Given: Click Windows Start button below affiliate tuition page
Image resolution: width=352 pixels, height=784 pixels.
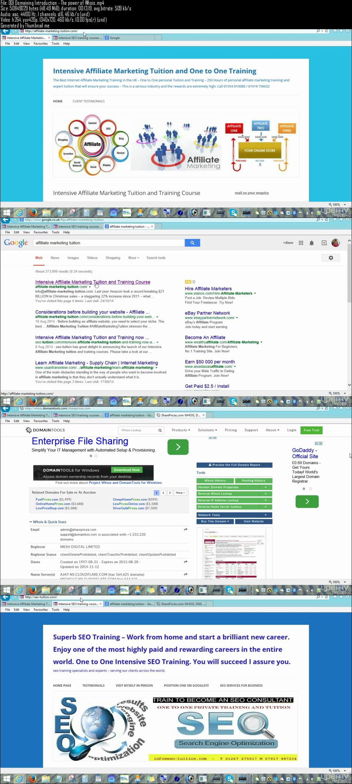Looking at the screenshot, I should pyautogui.click(x=7, y=212).
